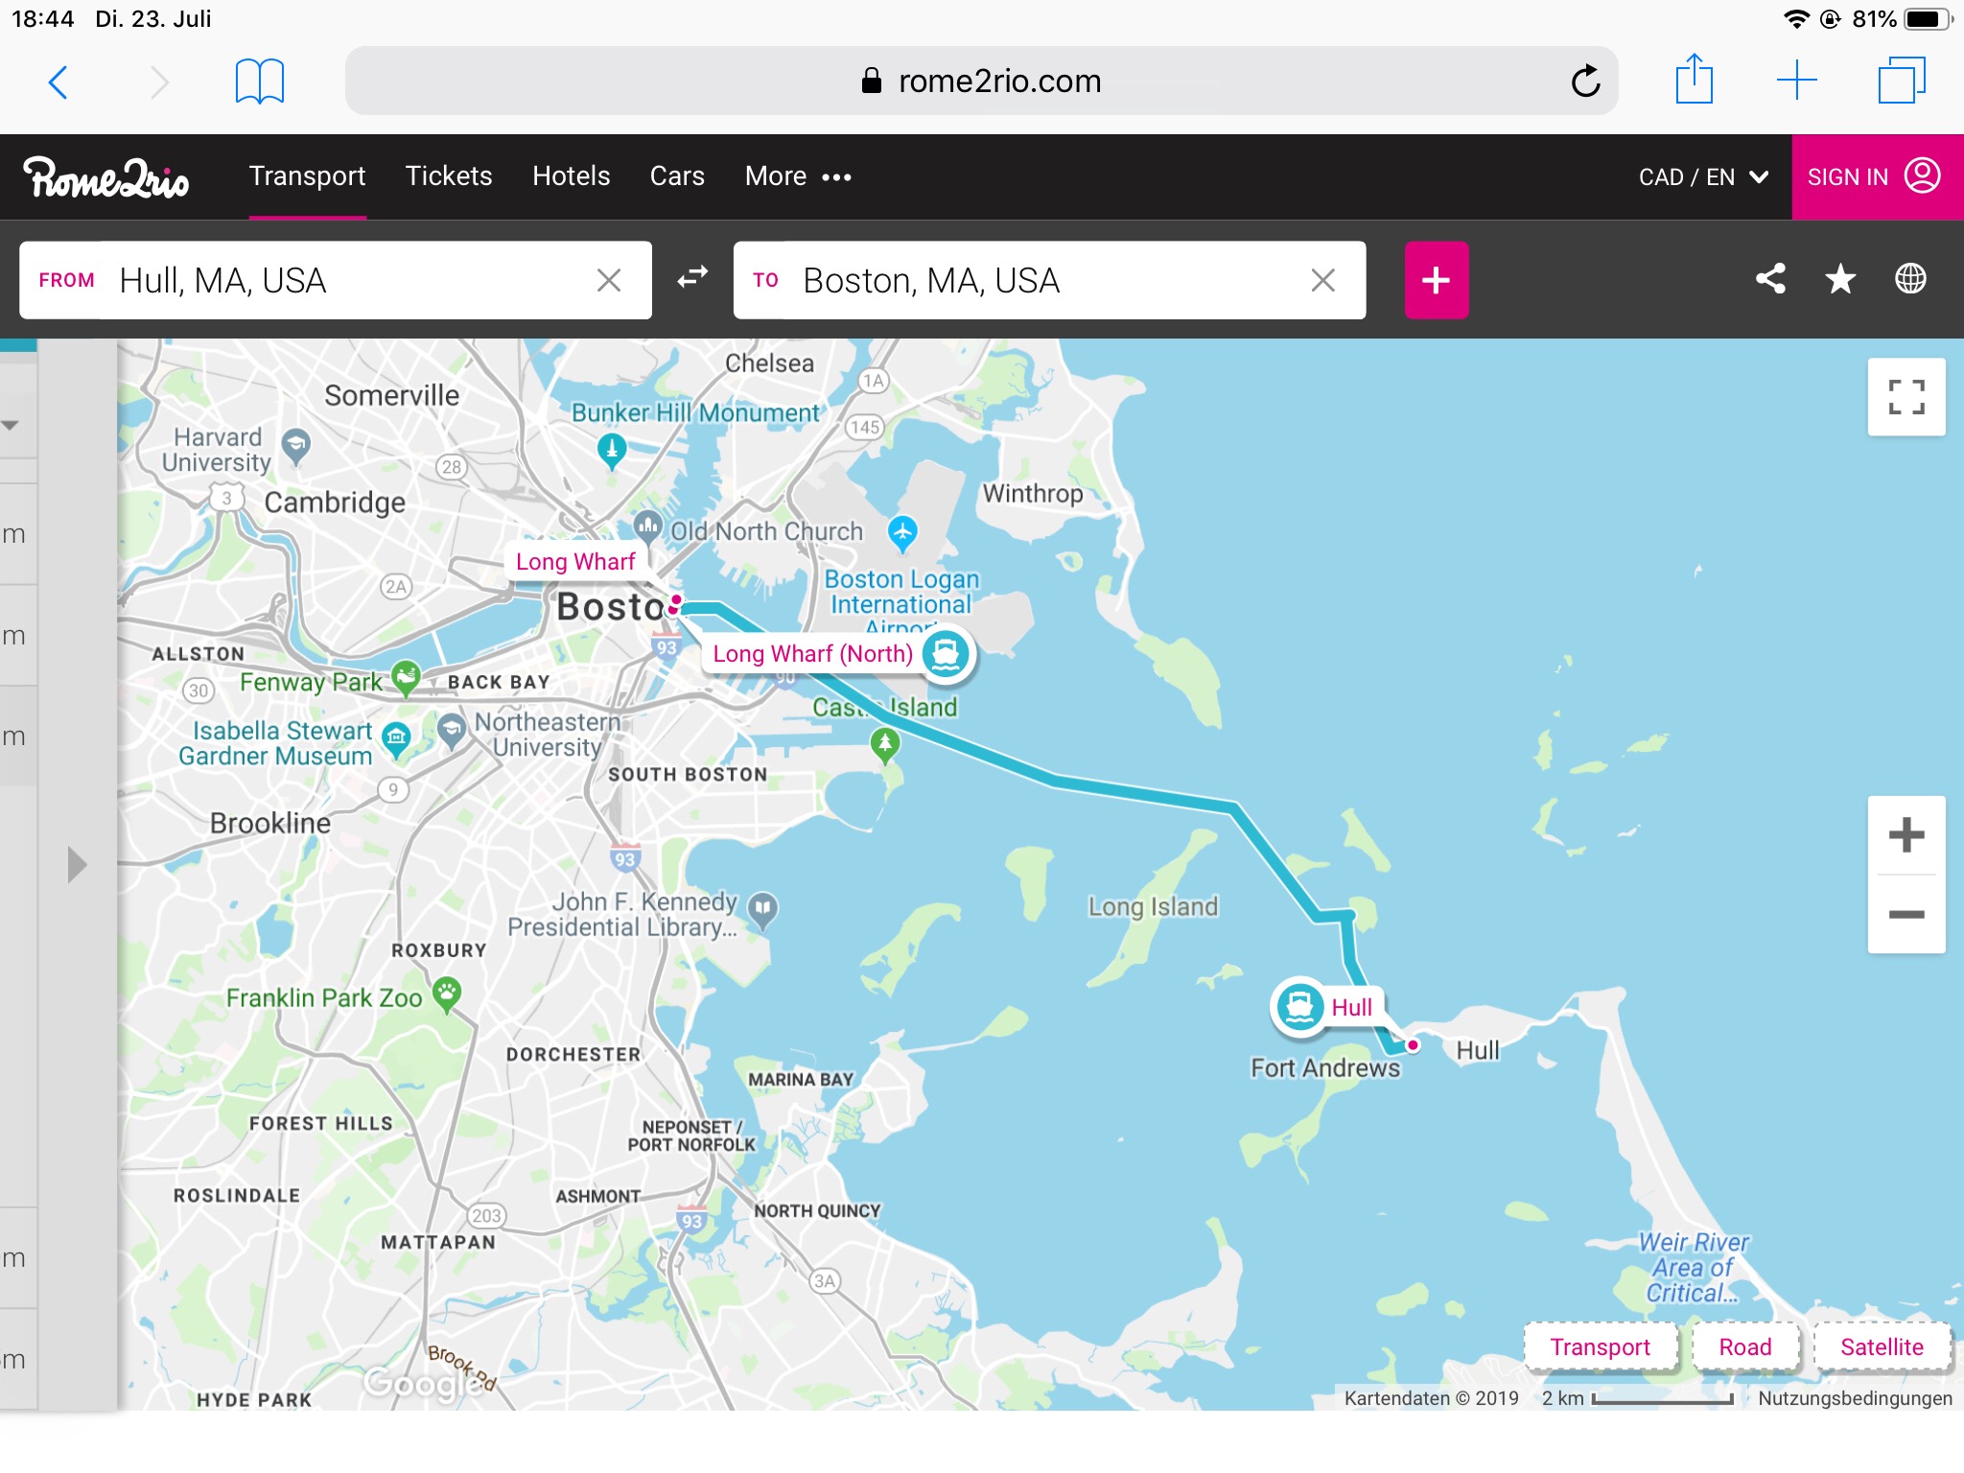Click Bunker Hill Monument pin
1964x1473 pixels.
tap(612, 450)
